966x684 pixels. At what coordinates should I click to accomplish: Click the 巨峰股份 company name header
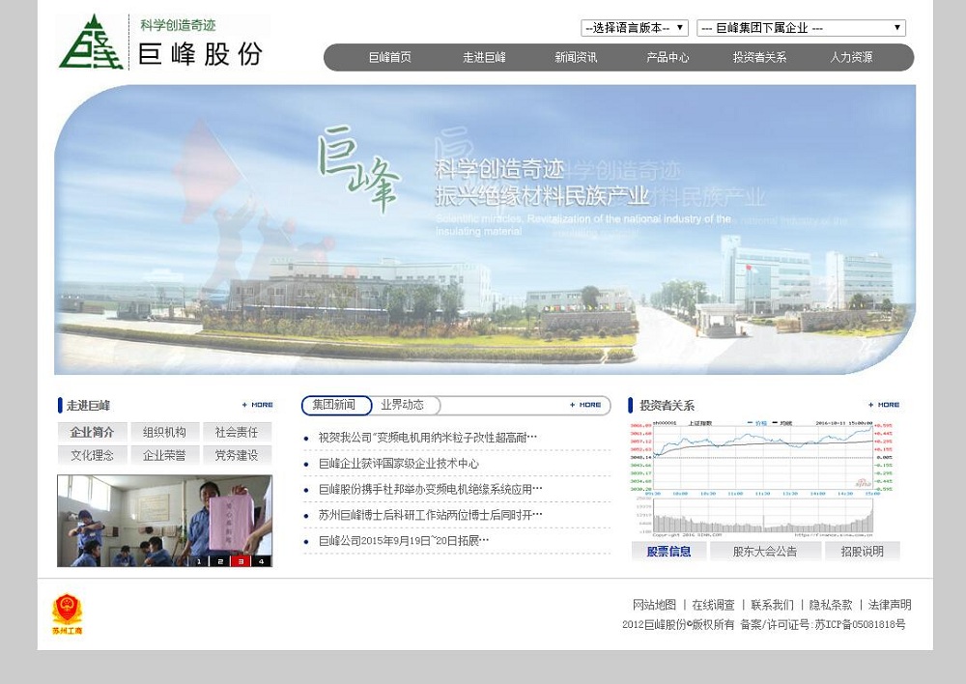(x=200, y=54)
